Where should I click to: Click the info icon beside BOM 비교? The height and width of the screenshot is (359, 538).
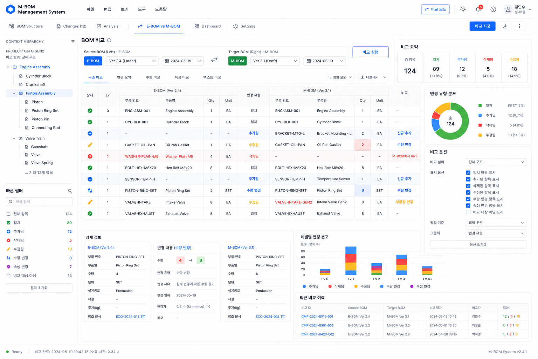tap(109, 40)
